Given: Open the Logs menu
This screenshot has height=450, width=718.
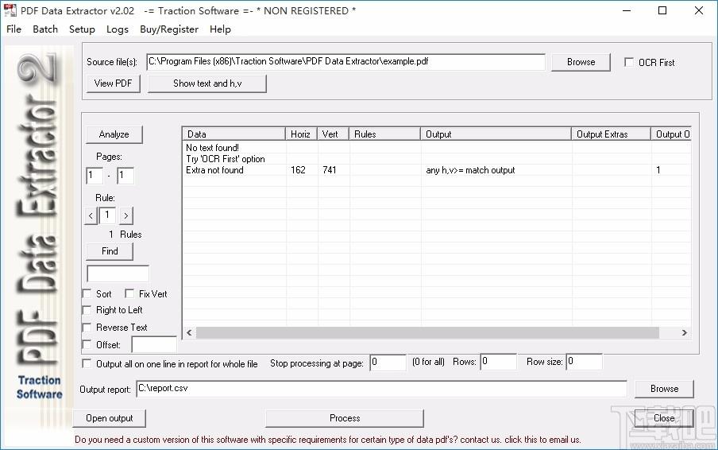Looking at the screenshot, I should (x=117, y=29).
